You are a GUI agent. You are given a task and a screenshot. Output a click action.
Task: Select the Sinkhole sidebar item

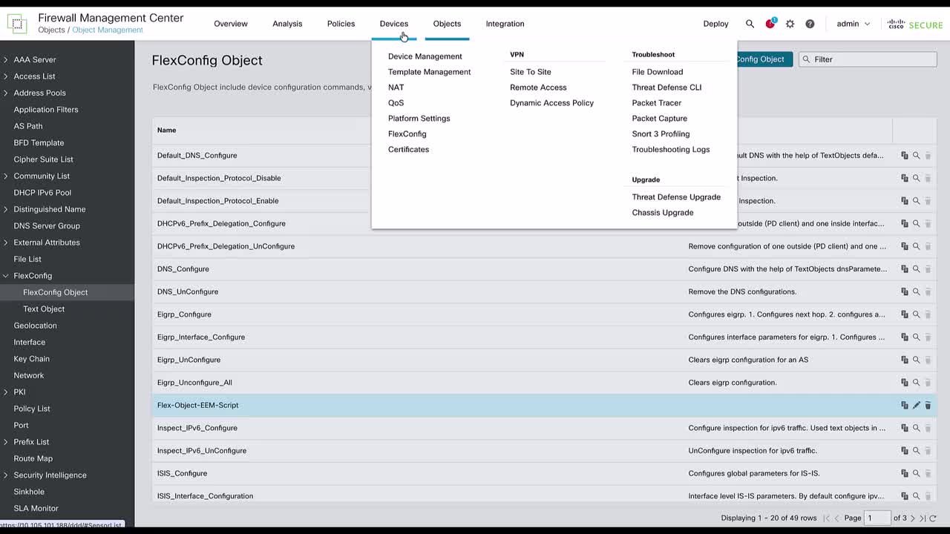tap(29, 492)
